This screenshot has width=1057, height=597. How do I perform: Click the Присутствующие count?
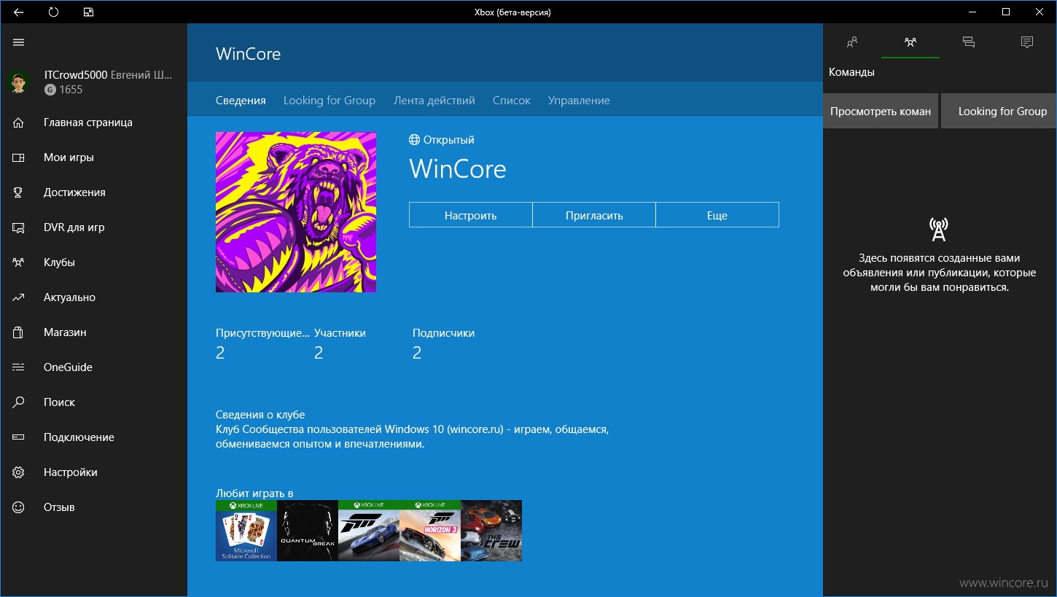[x=220, y=353]
